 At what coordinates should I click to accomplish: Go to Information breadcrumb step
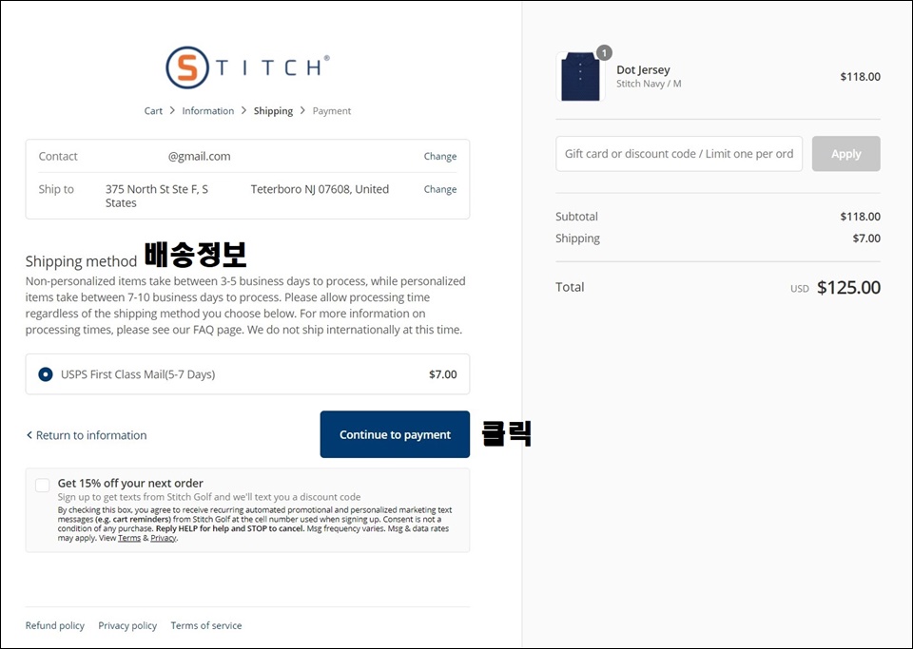208,111
